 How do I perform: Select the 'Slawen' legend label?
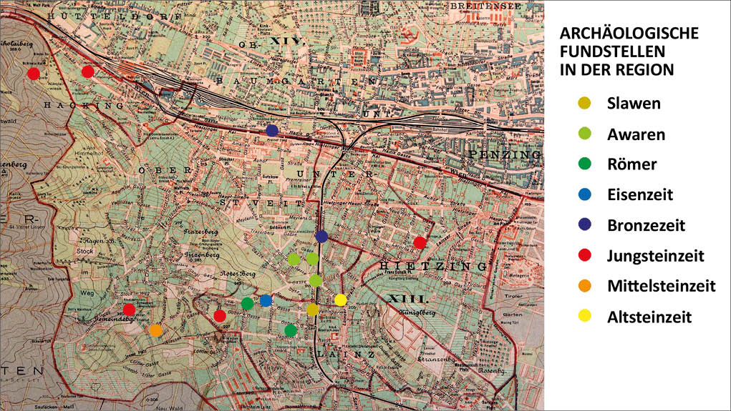click(x=634, y=104)
